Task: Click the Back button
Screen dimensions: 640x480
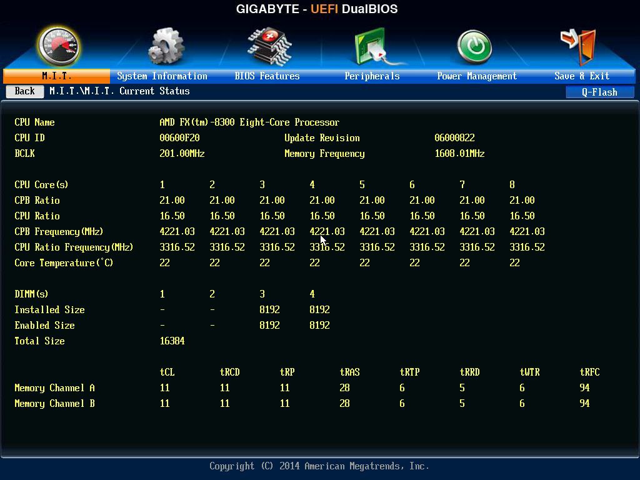Action: point(25,91)
